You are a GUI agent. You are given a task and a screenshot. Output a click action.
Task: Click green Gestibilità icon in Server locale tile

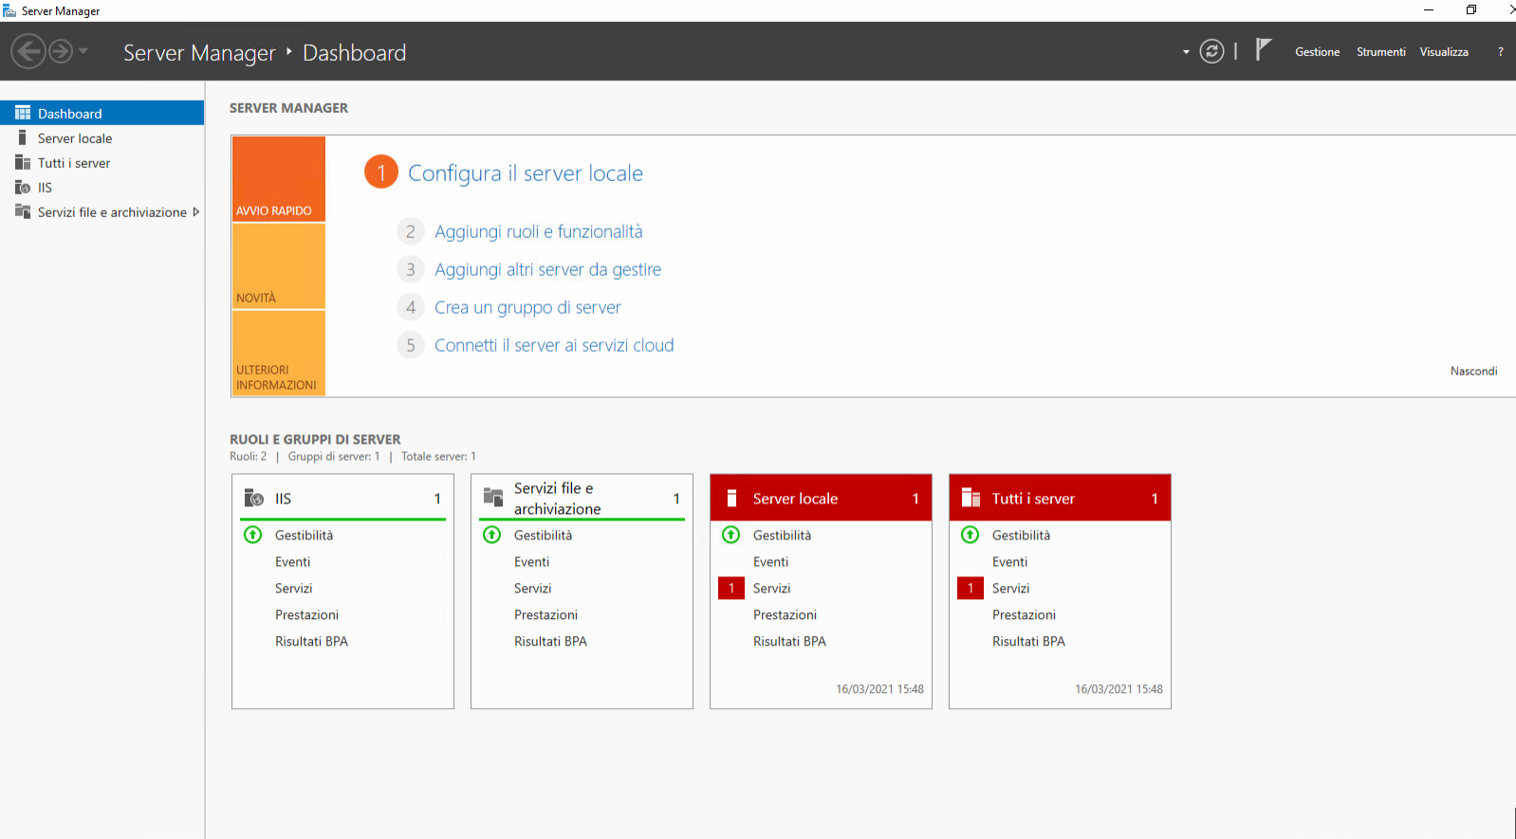pos(731,535)
